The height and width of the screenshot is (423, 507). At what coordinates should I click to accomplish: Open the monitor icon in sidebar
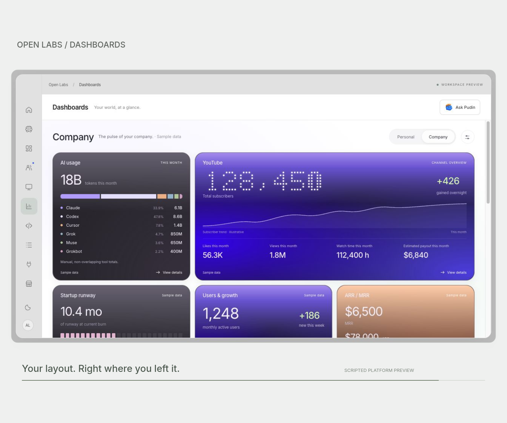coord(29,187)
